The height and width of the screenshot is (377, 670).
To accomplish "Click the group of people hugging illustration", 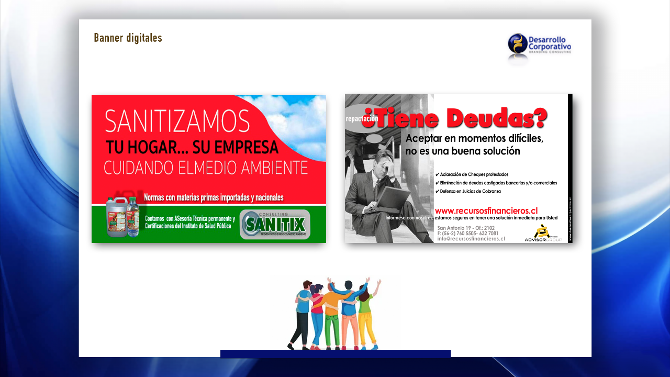I will [x=334, y=313].
